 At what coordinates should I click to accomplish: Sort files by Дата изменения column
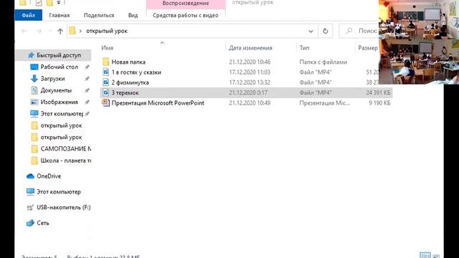250,48
